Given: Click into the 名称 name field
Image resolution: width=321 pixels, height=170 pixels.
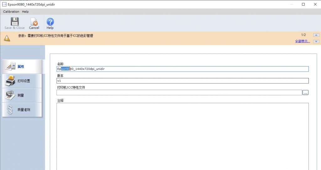Looking at the screenshot, I should (x=182, y=69).
